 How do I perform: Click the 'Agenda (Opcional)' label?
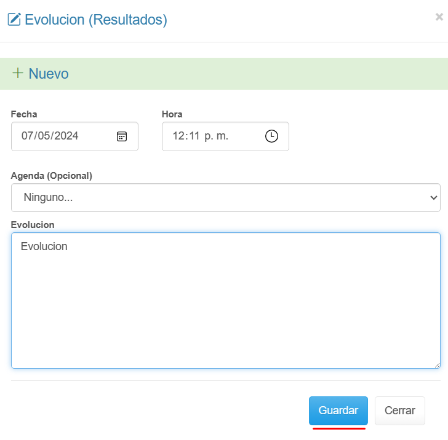point(52,176)
